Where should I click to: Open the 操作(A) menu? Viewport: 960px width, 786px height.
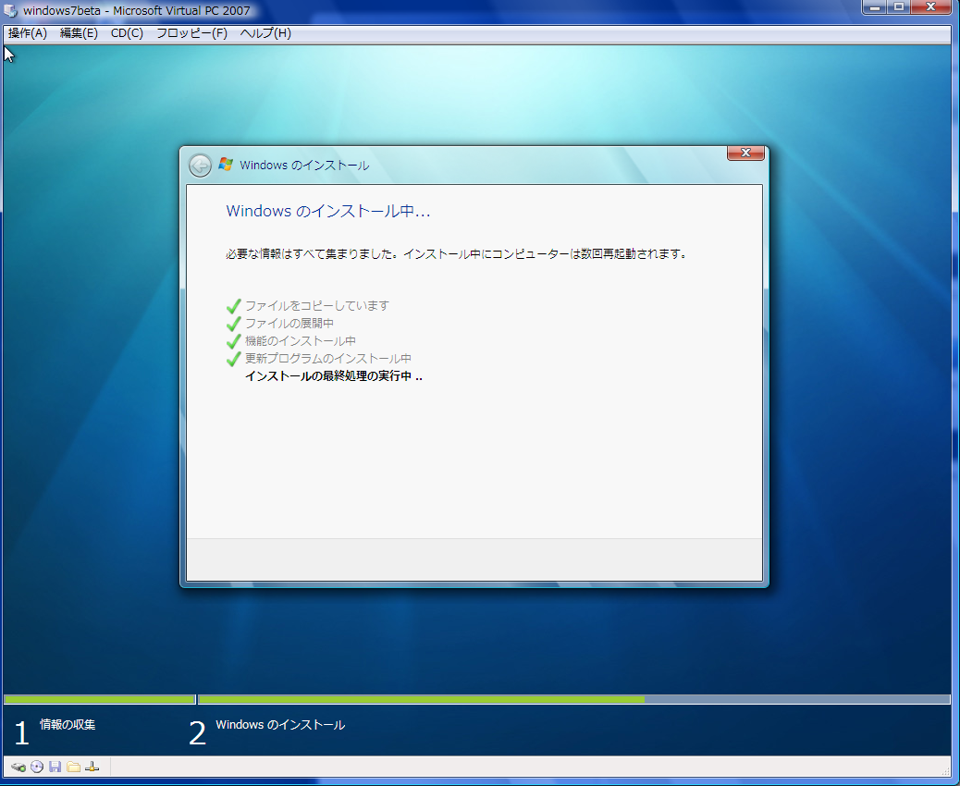28,33
